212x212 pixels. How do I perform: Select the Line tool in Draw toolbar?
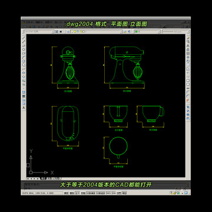(24, 38)
